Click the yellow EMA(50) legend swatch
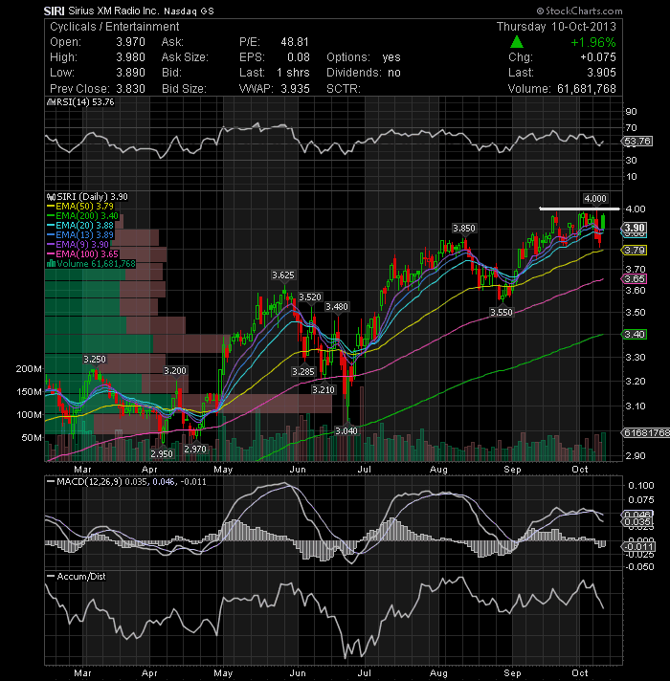The width and height of the screenshot is (670, 681). tap(51, 207)
